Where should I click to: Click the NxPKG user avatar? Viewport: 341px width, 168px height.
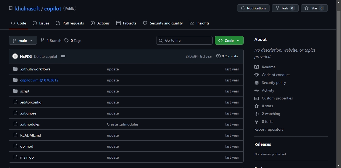[x=15, y=56]
